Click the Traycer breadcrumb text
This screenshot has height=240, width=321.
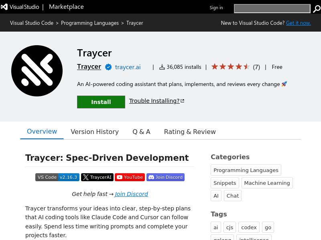[x=134, y=23]
